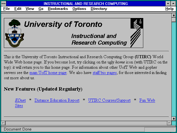Click the vertical scrollbar thumb
The height and width of the screenshot is (133, 177).
point(174,20)
